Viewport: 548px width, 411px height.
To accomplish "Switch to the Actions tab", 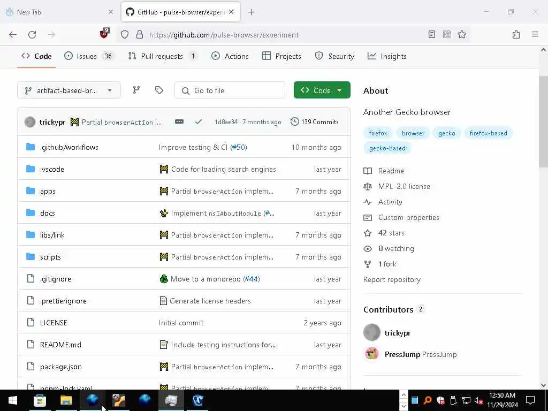I will 230,56.
